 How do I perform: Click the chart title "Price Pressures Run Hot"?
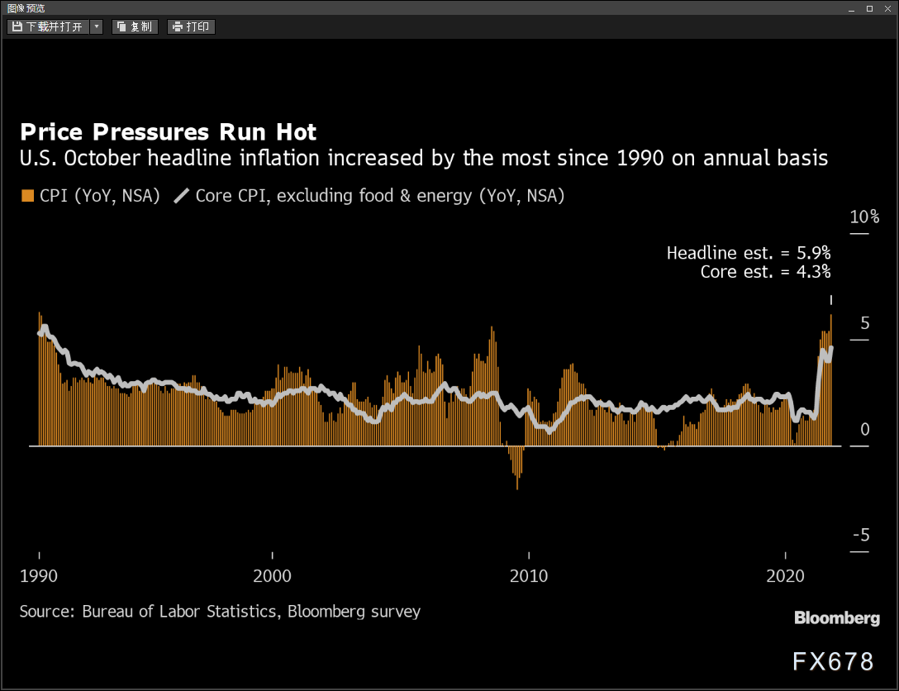pos(168,132)
